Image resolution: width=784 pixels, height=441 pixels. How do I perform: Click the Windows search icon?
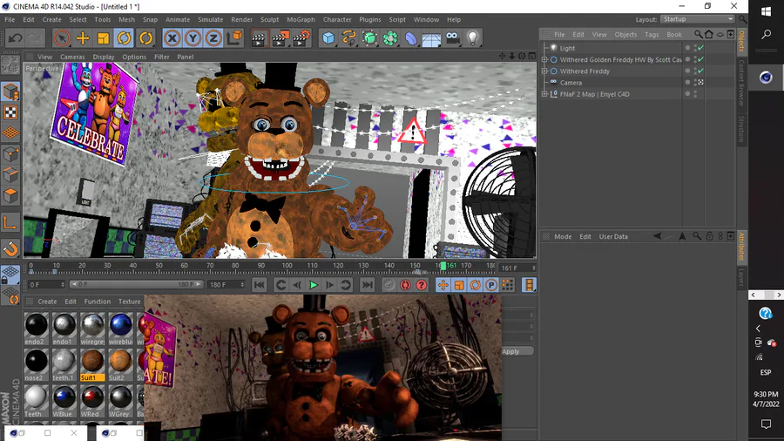pos(766,35)
